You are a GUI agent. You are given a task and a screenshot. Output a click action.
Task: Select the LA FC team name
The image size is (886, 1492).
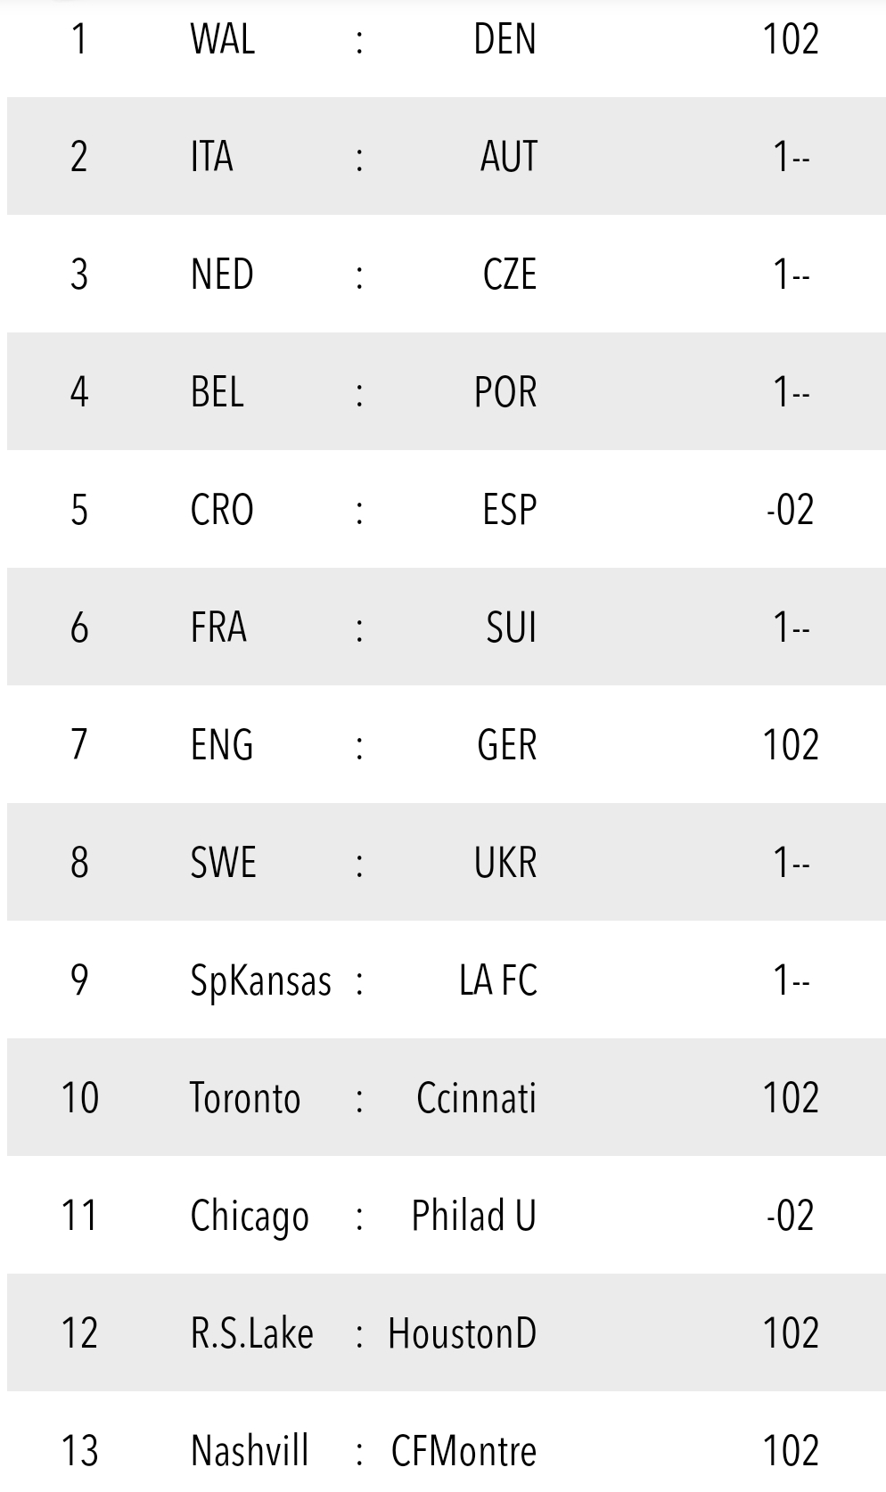click(498, 980)
